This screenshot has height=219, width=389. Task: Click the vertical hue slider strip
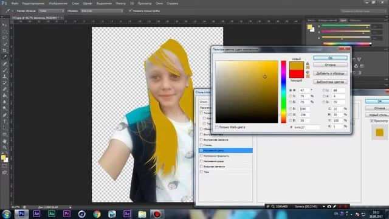coord(284,92)
